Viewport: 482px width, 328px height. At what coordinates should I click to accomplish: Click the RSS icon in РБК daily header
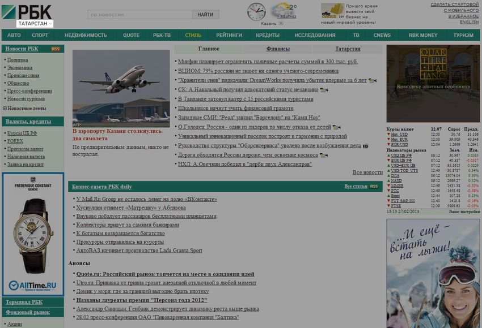(x=374, y=186)
